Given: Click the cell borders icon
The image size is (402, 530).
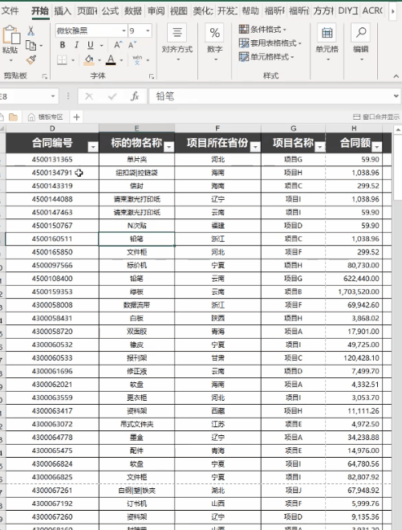Looking at the screenshot, I should pos(62,60).
